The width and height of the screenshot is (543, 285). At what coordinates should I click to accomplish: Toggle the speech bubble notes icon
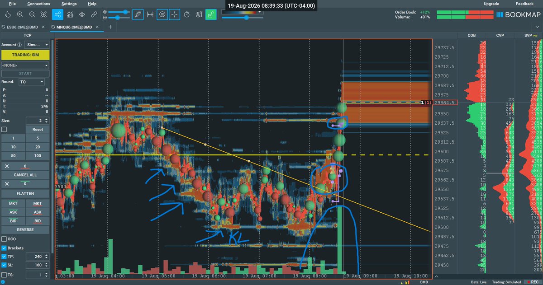[162, 14]
